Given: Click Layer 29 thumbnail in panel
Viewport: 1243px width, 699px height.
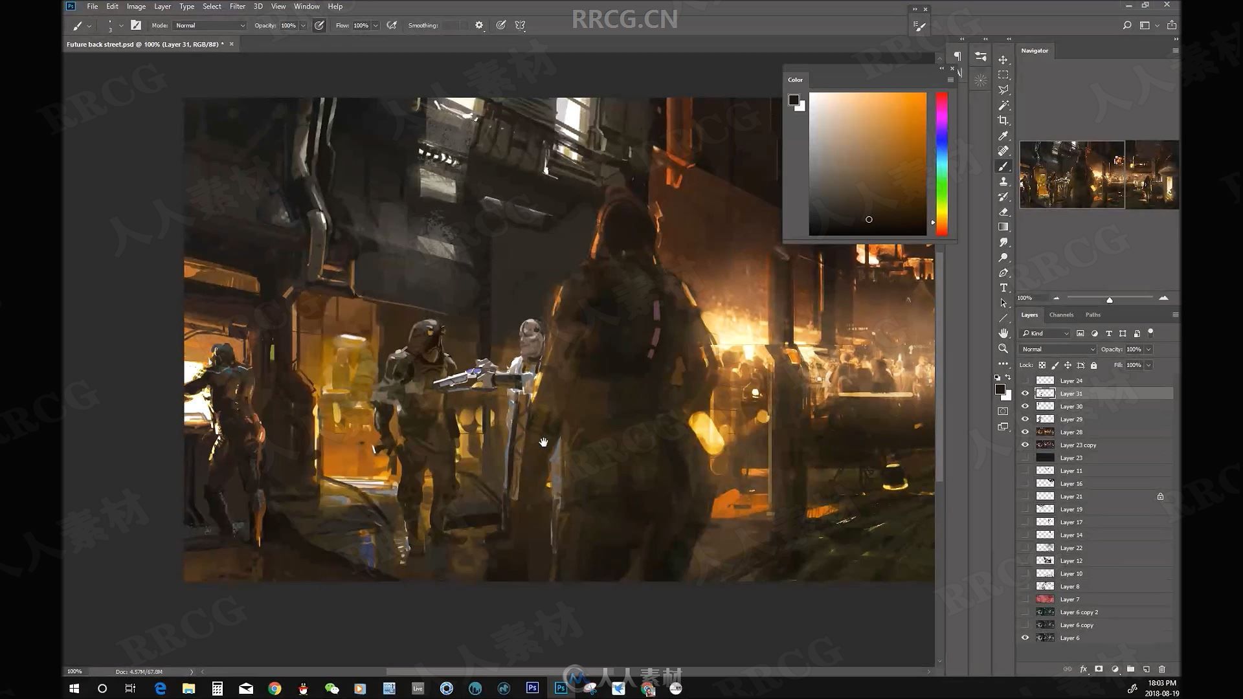Looking at the screenshot, I should coord(1045,419).
